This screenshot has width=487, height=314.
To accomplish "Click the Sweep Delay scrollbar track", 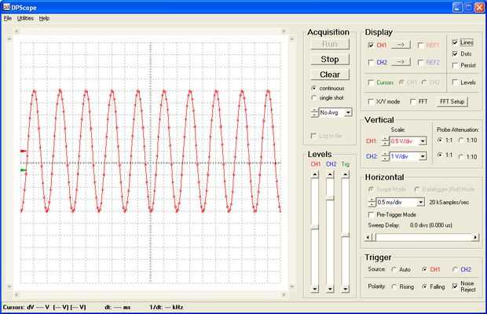I will tap(424, 237).
